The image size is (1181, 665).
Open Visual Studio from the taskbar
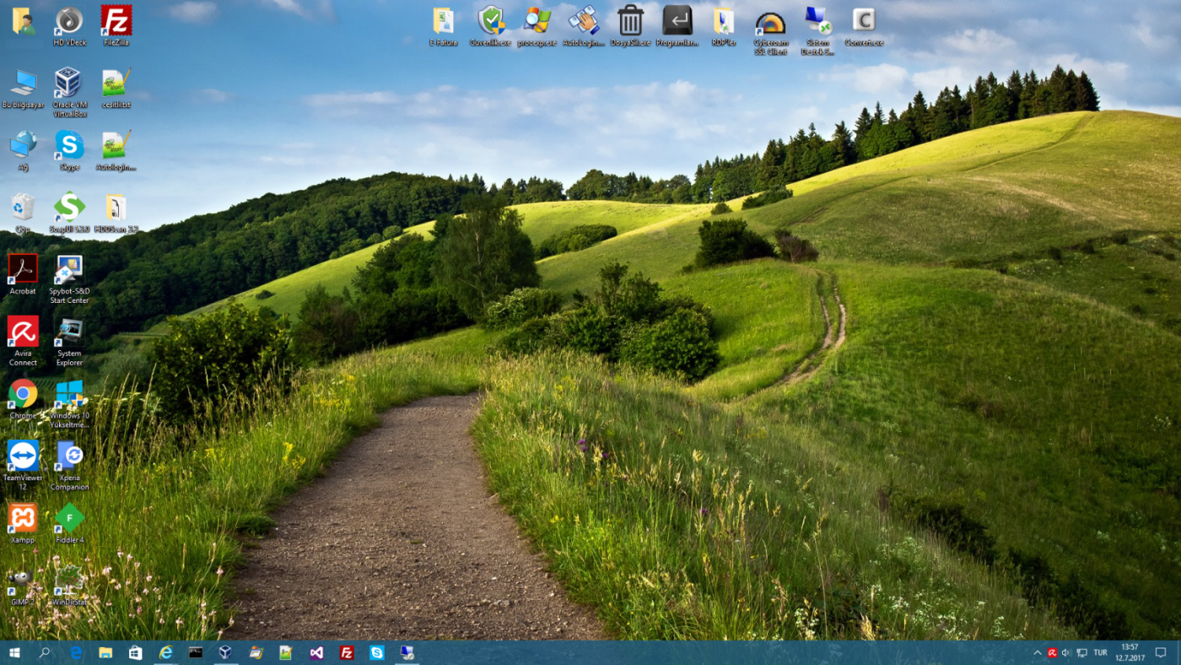316,652
